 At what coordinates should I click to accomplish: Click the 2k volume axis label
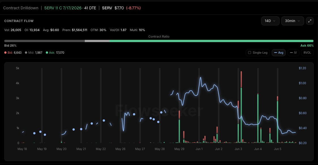(x=18, y=113)
